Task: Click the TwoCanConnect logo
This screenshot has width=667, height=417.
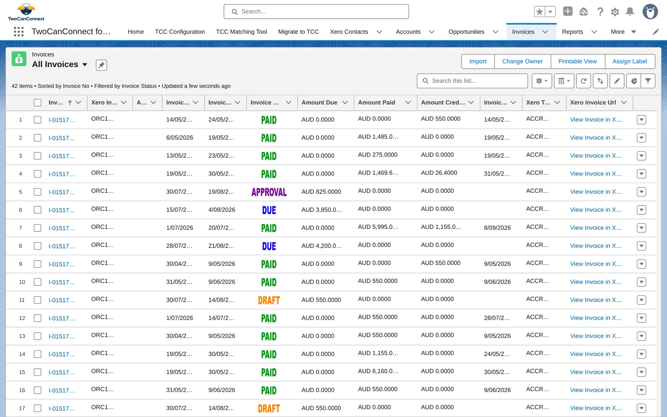Action: coord(26,12)
